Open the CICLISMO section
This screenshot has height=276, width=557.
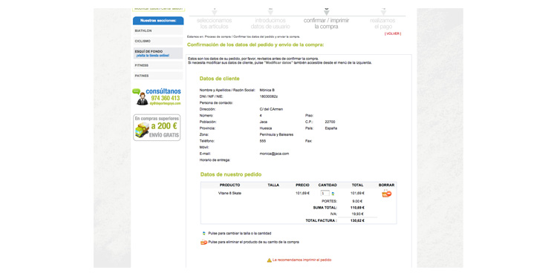click(158, 41)
